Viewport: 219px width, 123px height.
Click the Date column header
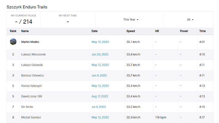[94, 31]
